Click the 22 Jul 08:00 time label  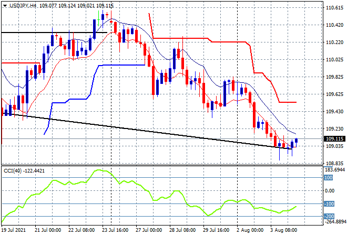[x=81, y=230]
